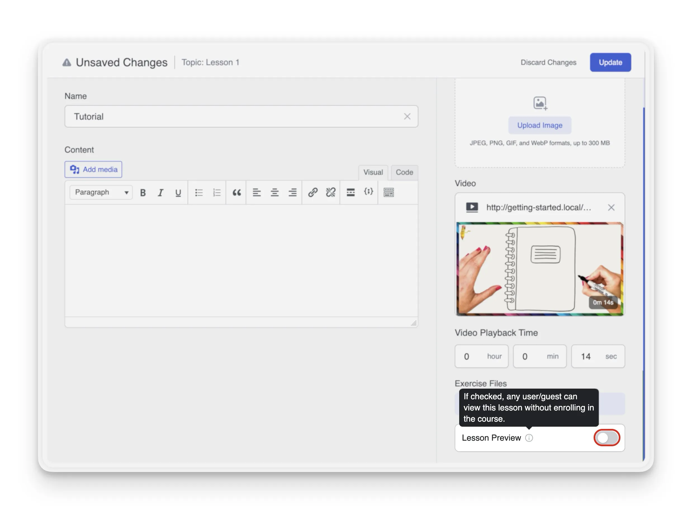Viewport: 692px width, 510px height.
Task: Align text to center
Action: tap(274, 192)
